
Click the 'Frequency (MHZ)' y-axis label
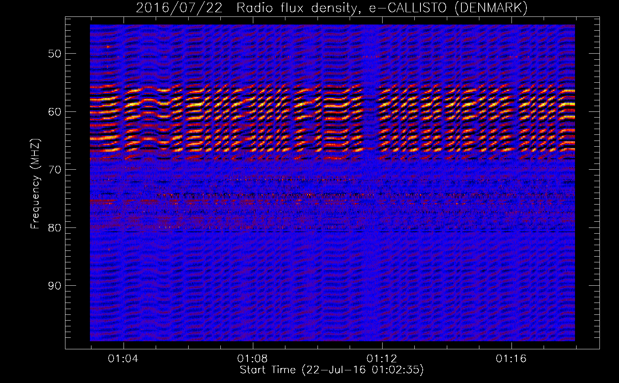point(35,183)
